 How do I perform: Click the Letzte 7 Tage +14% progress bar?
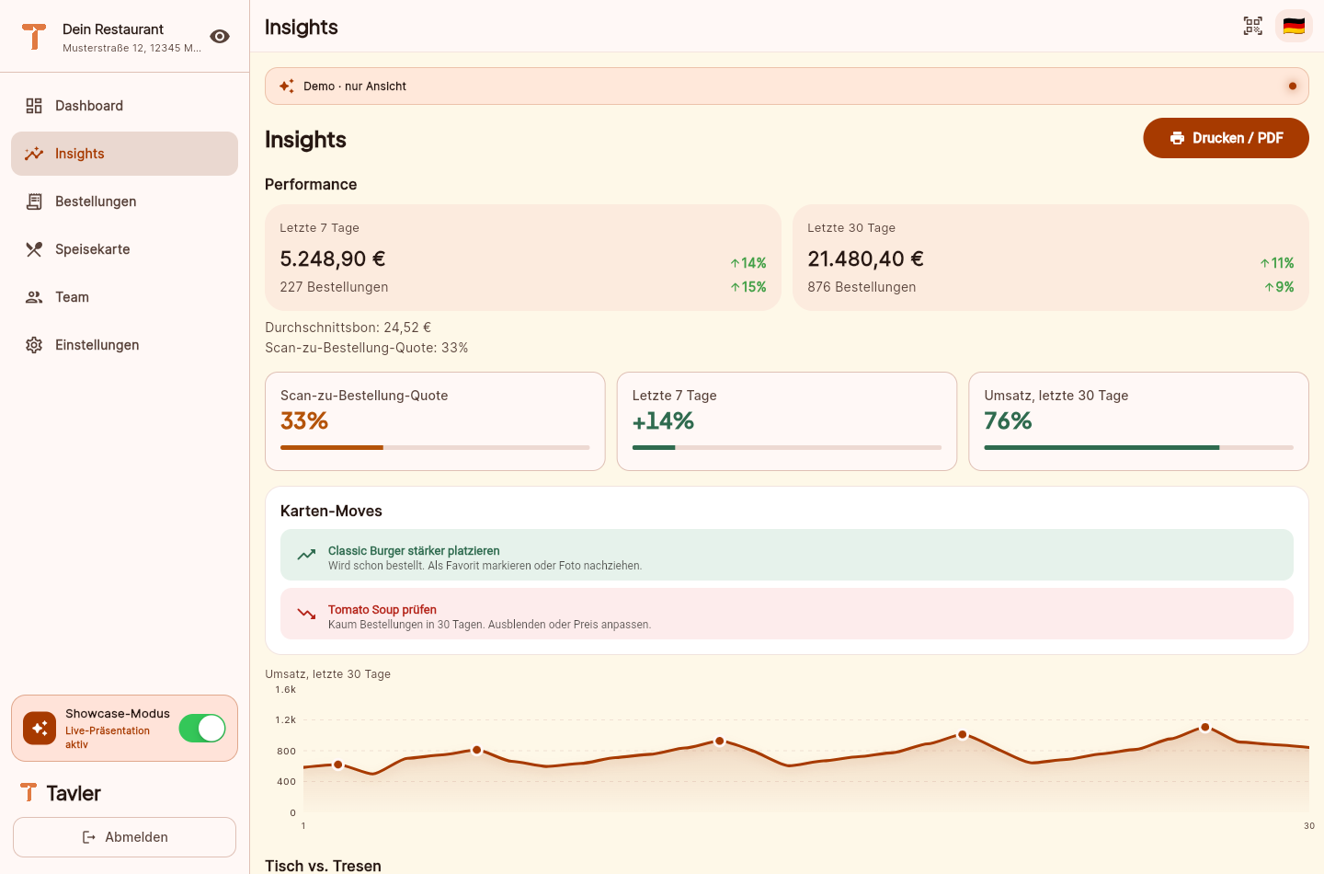(787, 447)
